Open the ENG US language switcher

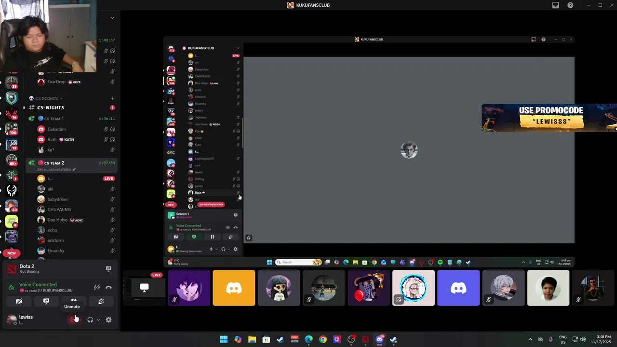click(x=563, y=339)
